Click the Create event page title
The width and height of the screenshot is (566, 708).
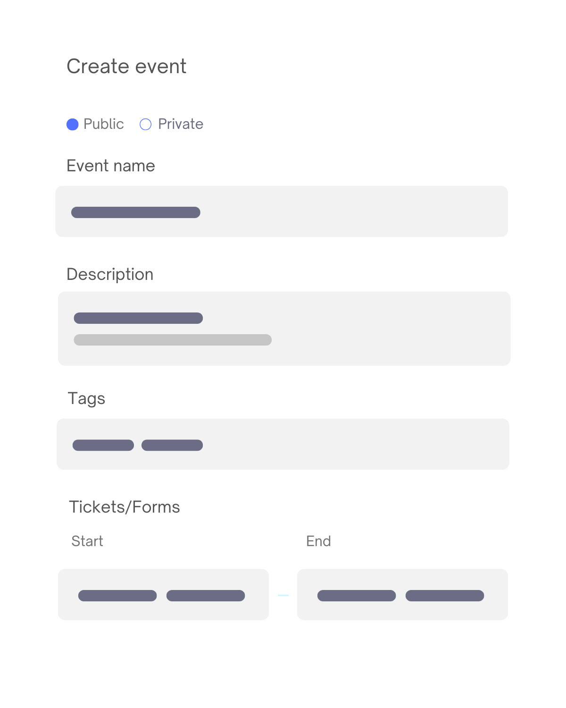pyautogui.click(x=126, y=66)
